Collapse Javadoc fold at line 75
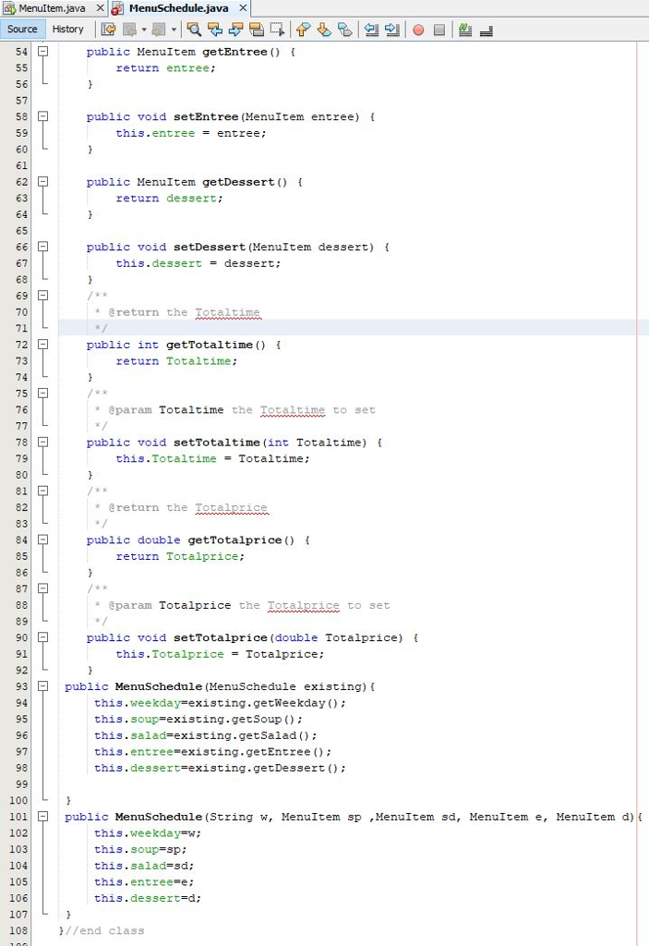 click(42, 394)
